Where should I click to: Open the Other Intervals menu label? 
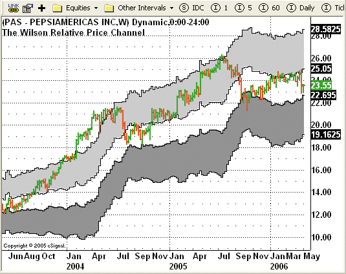pos(142,8)
